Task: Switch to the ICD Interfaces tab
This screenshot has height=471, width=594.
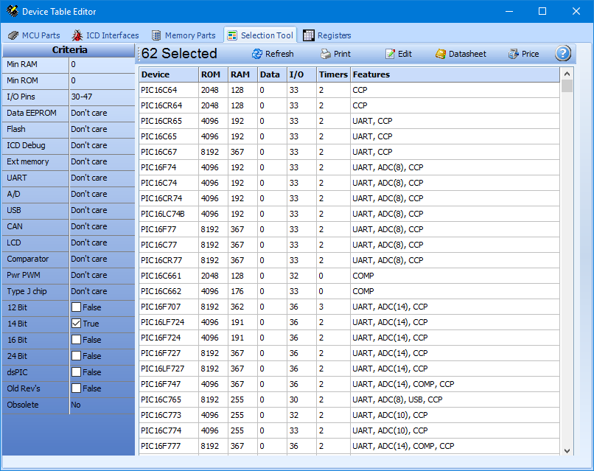Action: [x=105, y=35]
